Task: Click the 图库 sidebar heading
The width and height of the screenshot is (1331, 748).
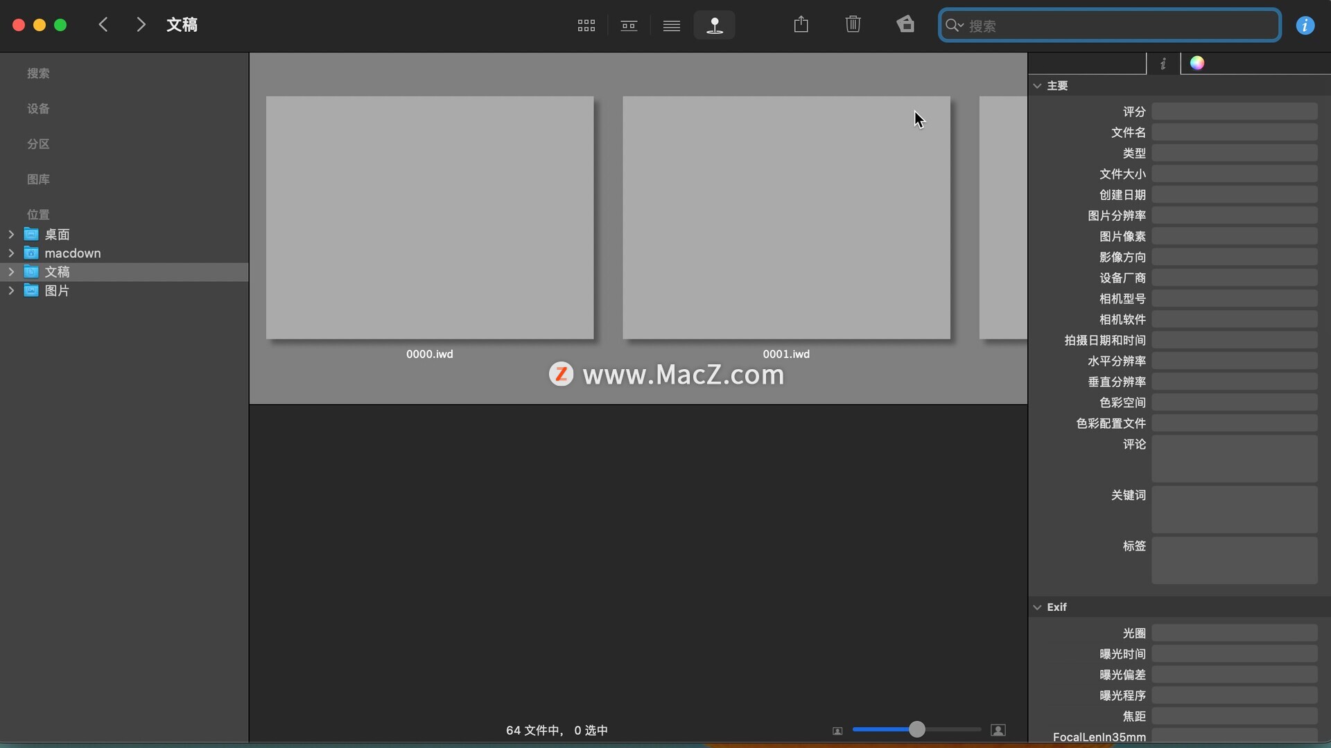Action: [x=38, y=179]
